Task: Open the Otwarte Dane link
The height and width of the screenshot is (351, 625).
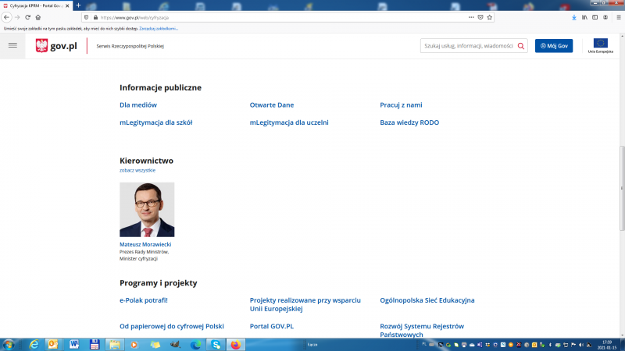Action: [x=271, y=105]
